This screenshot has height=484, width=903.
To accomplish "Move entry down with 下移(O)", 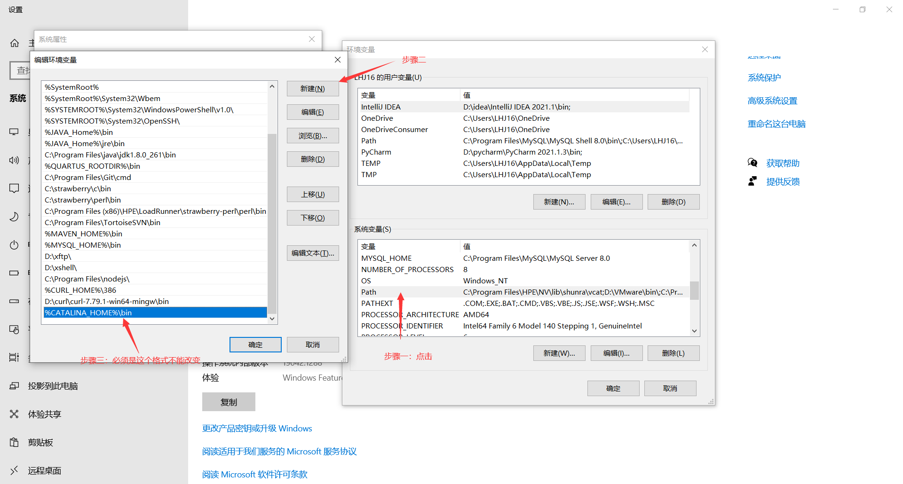I will pos(313,218).
